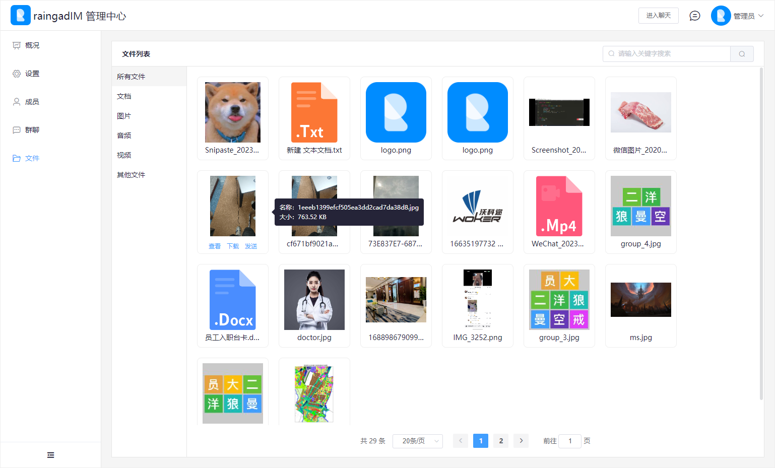This screenshot has width=775, height=468.
Task: Click the doctor.jpg file name
Action: coord(314,338)
